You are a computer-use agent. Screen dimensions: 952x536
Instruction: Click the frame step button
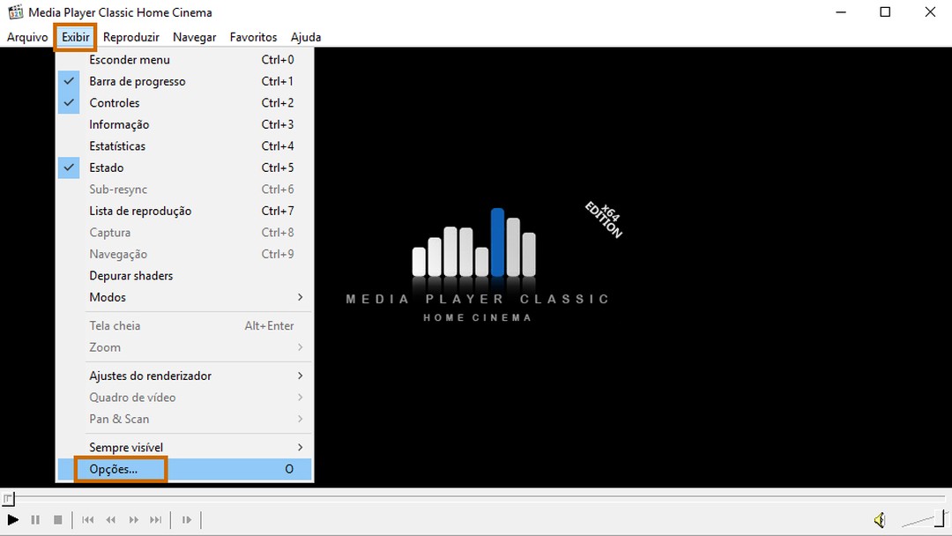click(x=187, y=520)
